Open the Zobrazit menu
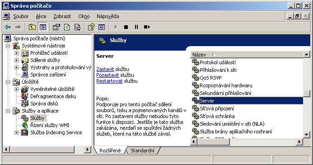Screen dimensions: 313x165 pos(62,16)
